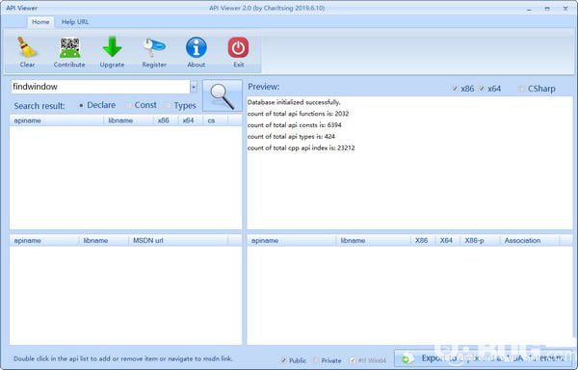Image resolution: width=578 pixels, height=370 pixels.
Task: Click the Export to clipboard as VBA statement button
Action: [484, 358]
